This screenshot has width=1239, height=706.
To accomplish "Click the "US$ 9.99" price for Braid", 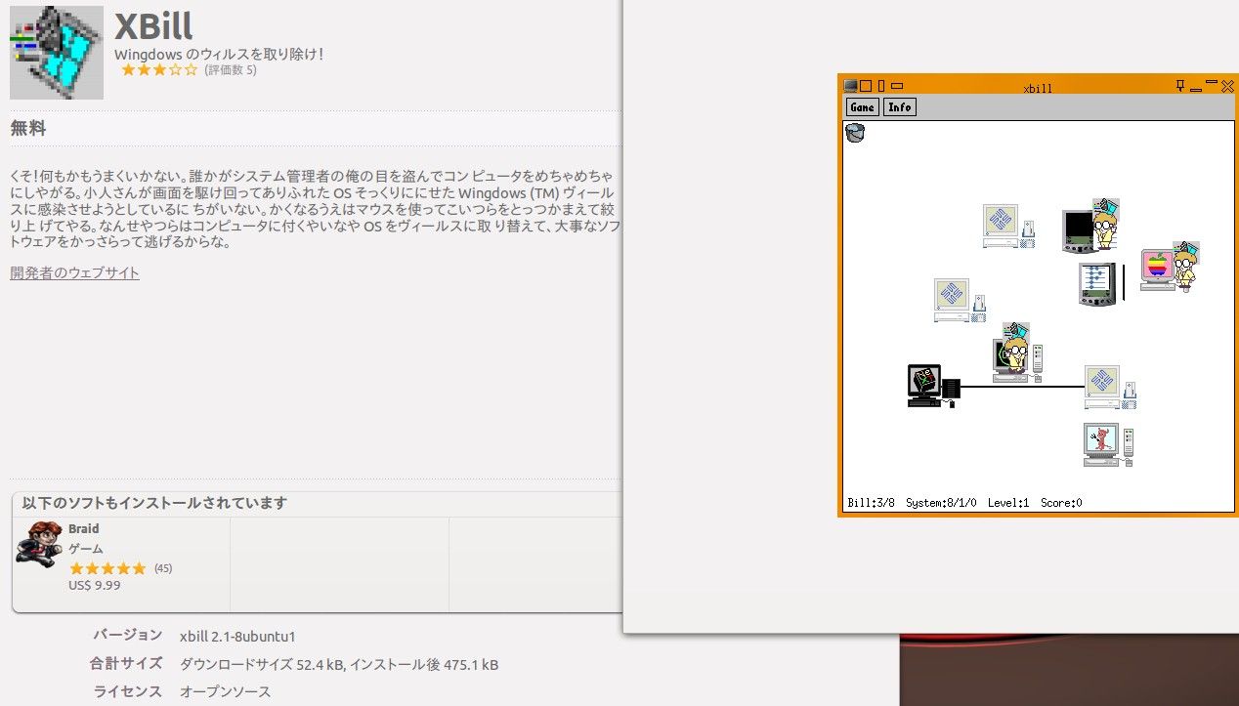I will click(x=94, y=586).
